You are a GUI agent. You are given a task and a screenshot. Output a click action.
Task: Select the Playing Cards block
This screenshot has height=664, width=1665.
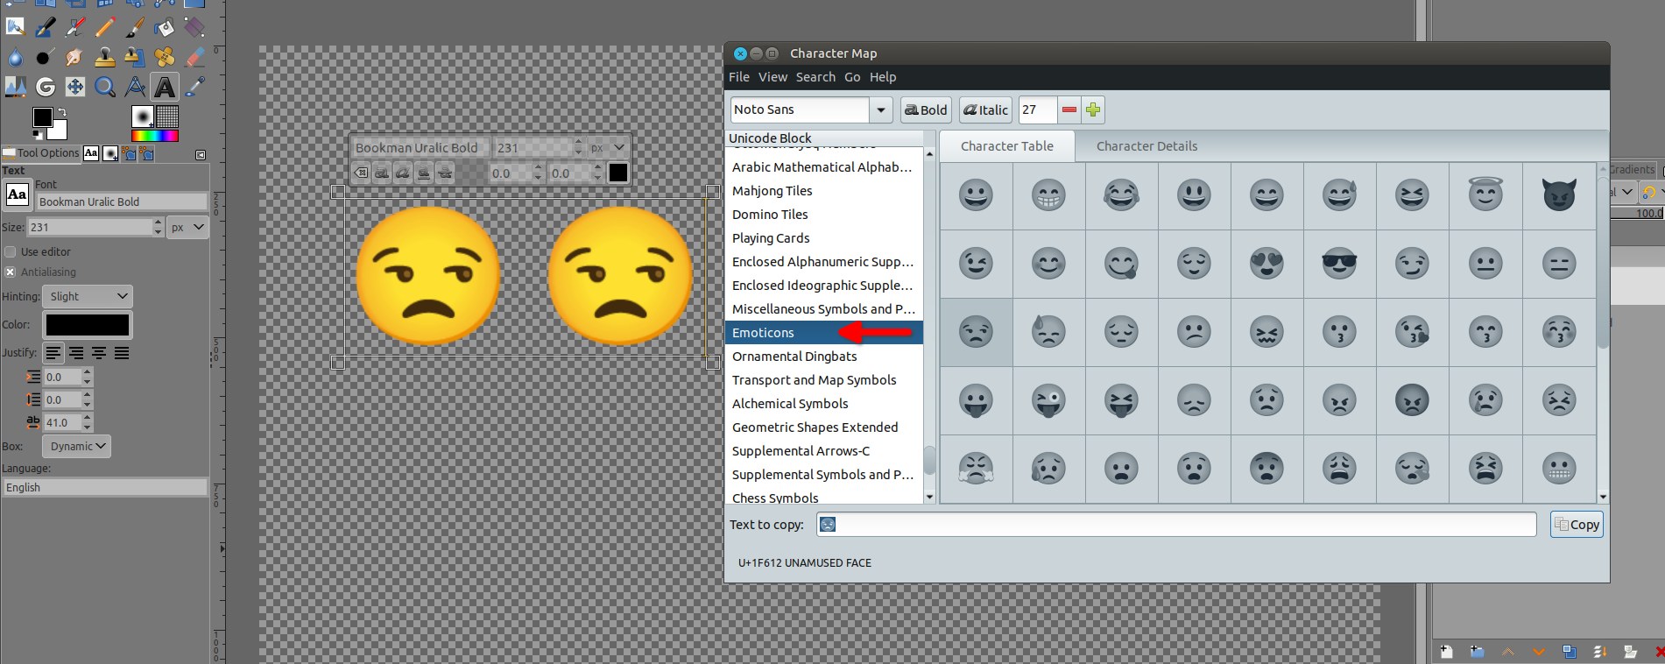point(823,238)
